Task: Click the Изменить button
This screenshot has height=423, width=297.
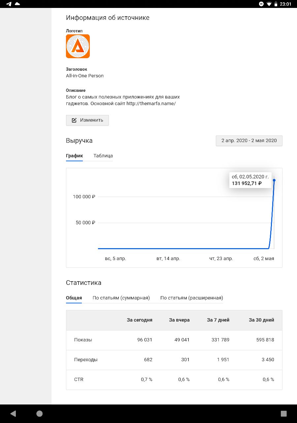Action: [87, 120]
